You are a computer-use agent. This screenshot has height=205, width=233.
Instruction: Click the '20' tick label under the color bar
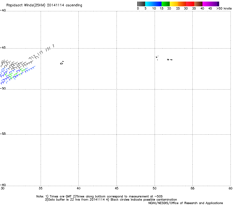coord(169,9)
